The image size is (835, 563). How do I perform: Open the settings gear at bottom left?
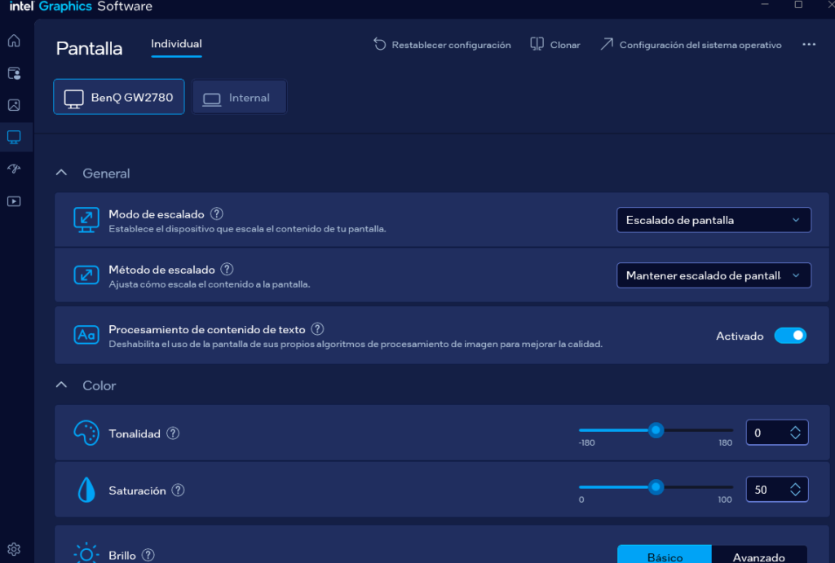coord(13,548)
